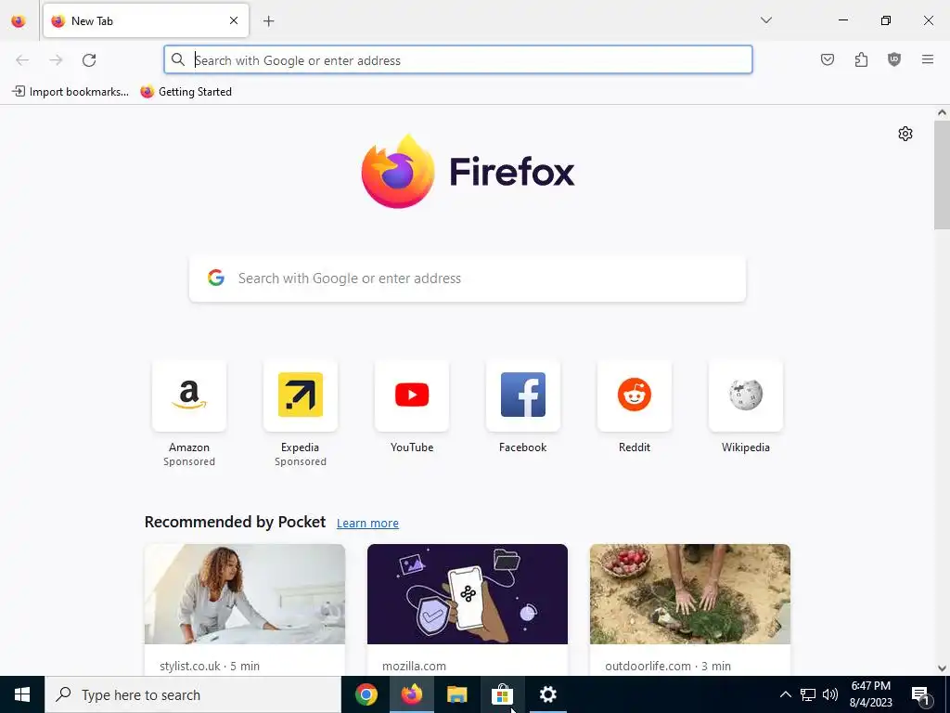Image resolution: width=950 pixels, height=713 pixels.
Task: Open the clock showing 6:47 PM
Action: (x=870, y=694)
